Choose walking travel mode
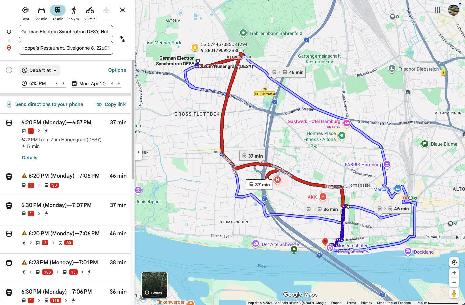 coord(74,10)
